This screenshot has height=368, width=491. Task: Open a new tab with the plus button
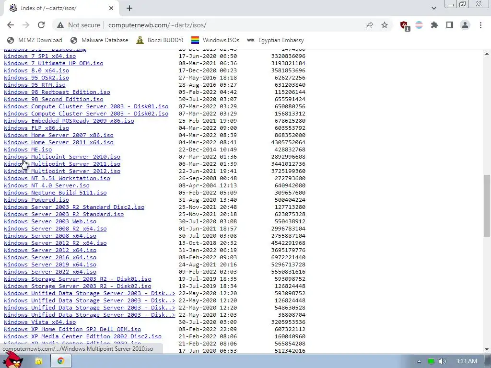point(129,8)
